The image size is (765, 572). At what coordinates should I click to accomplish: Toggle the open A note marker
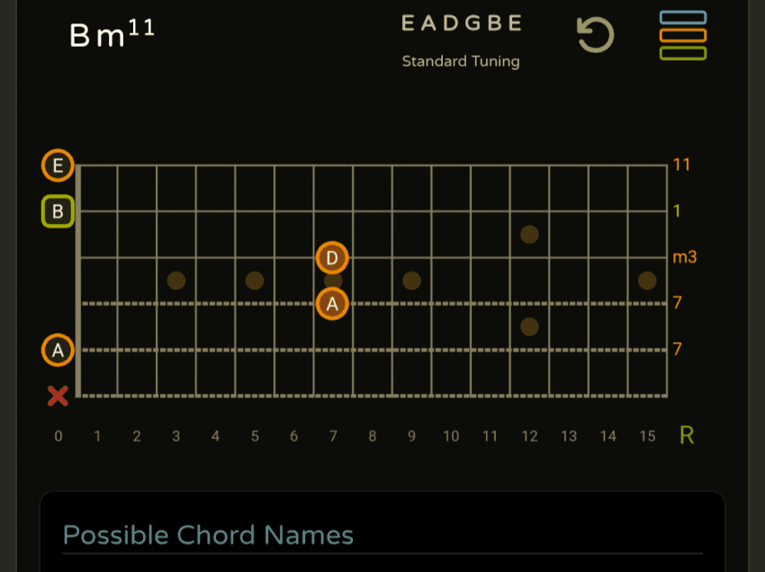coord(58,350)
